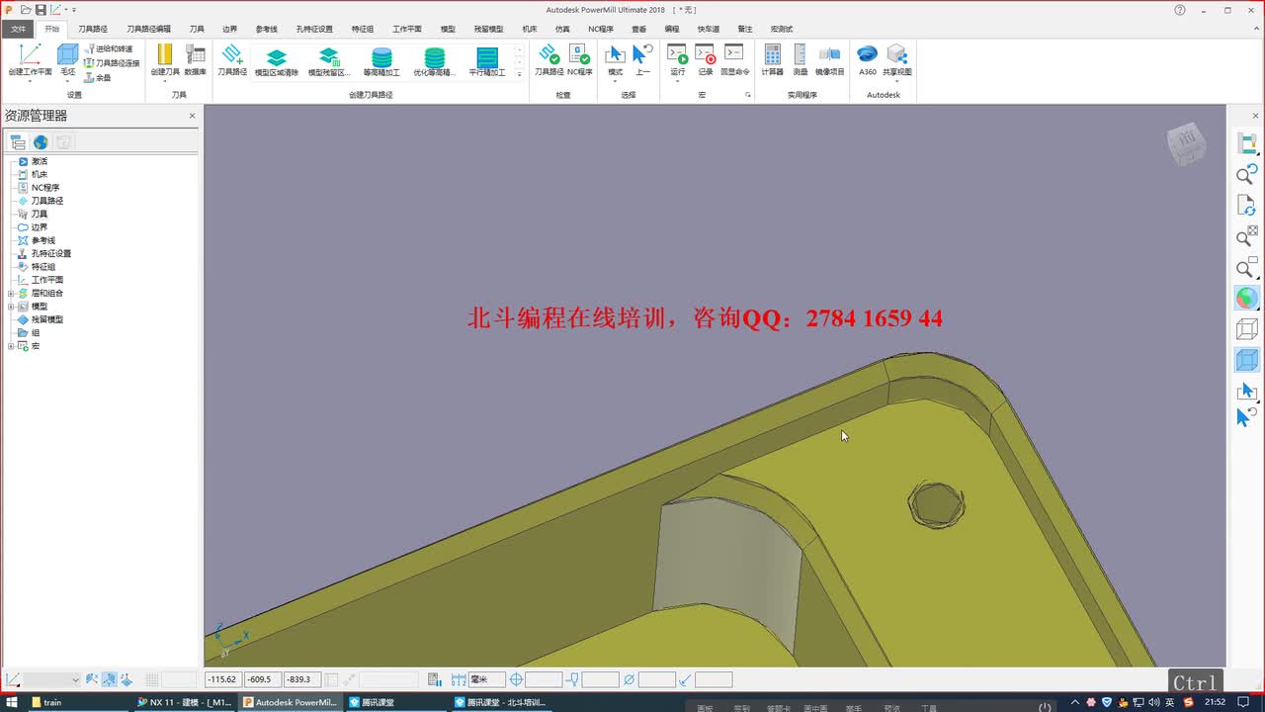Click the 模式 selection mode icon
Viewport: 1265px width, 712px height.
click(x=615, y=54)
